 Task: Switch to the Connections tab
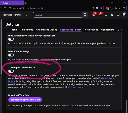(108, 30)
